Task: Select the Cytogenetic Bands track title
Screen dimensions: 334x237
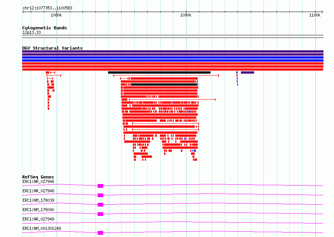Action: click(45, 28)
